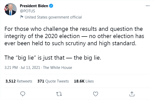
Task: Open the 3:21 PM timestamp link
Action: [x=11, y=68]
